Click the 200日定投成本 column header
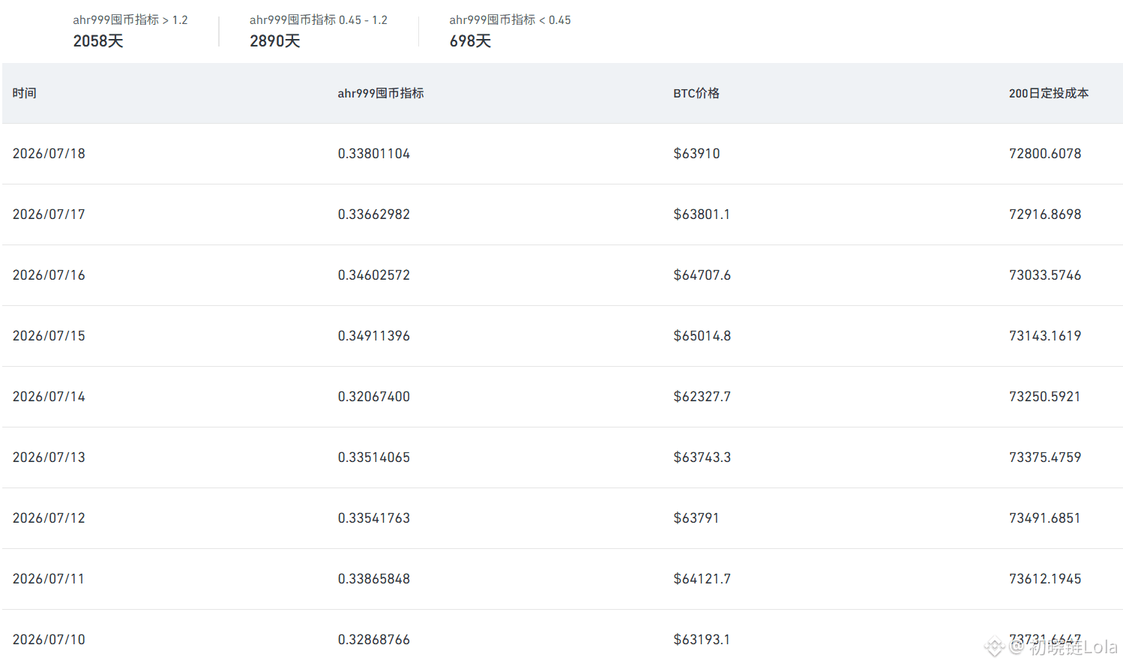1123x666 pixels. pos(1048,93)
